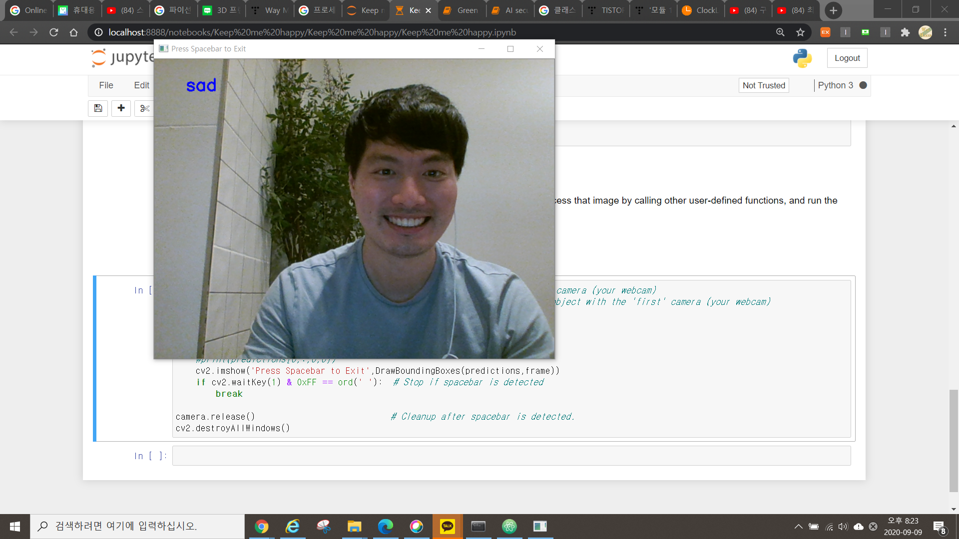
Task: Open Chrome three-dot menu
Action: coord(945,32)
